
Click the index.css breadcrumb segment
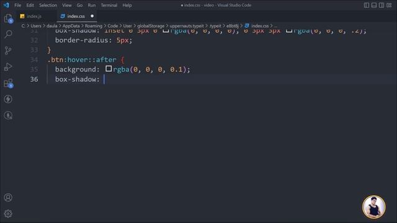[260, 26]
